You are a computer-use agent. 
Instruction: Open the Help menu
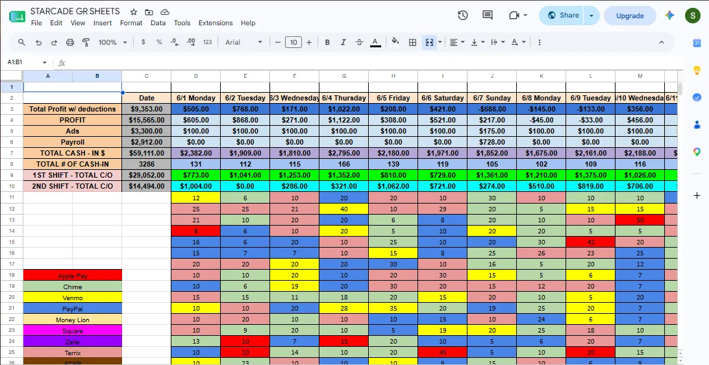(248, 23)
